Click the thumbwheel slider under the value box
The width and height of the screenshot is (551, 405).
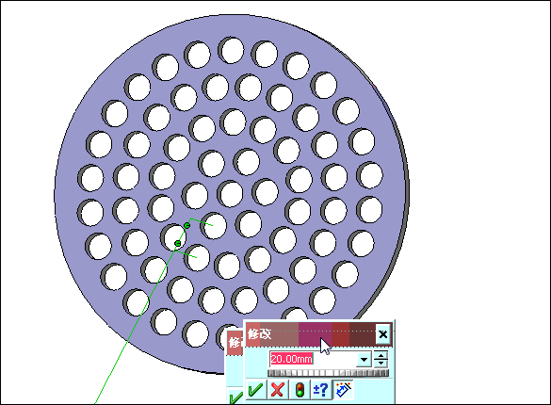328,373
